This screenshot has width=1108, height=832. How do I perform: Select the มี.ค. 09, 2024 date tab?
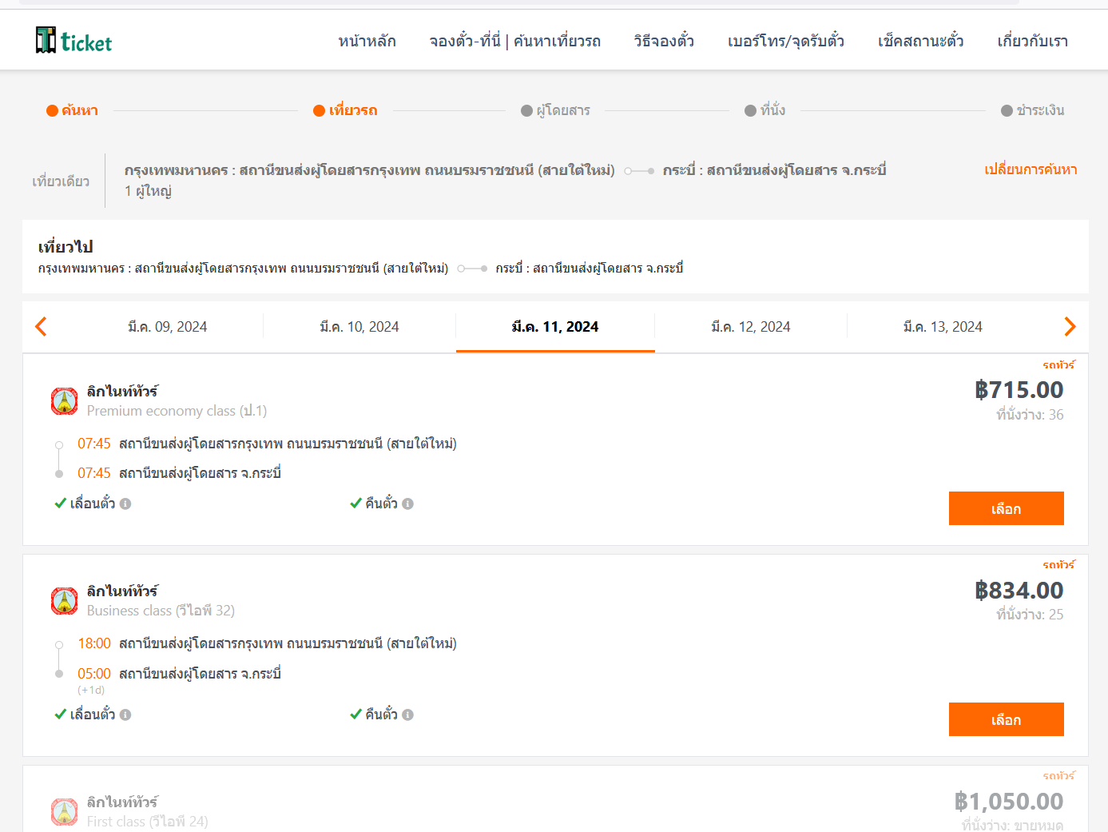[x=167, y=327]
